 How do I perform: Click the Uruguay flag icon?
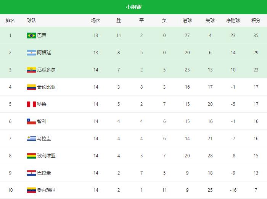click(31, 139)
